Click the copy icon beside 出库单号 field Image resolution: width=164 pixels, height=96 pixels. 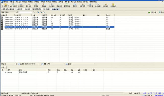[19, 64]
